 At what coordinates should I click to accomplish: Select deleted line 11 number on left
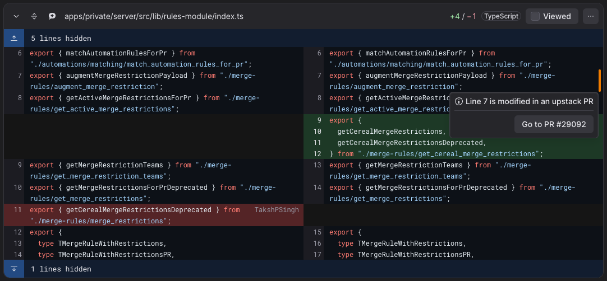18,210
